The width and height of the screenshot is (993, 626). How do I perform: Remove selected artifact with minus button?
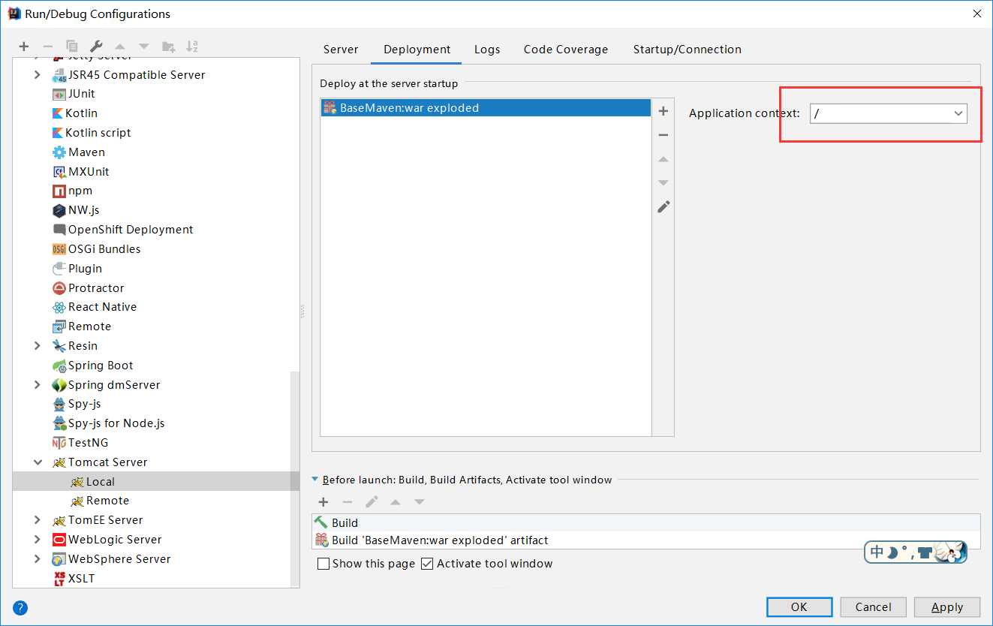[664, 135]
